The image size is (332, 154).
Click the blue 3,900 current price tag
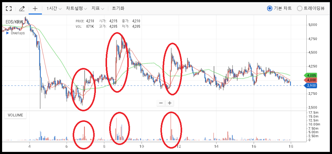(310, 86)
